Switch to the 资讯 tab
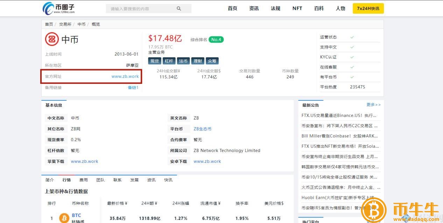This screenshot has width=443, height=223. pyautogui.click(x=151, y=180)
